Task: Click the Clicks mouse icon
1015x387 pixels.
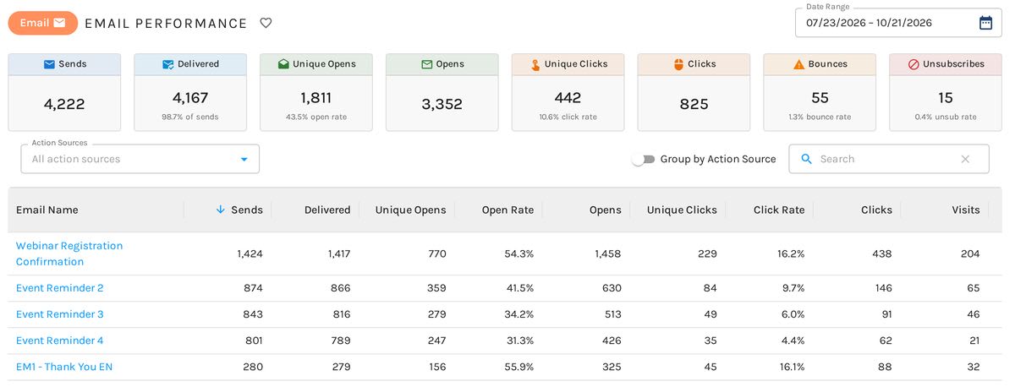Action: 678,64
